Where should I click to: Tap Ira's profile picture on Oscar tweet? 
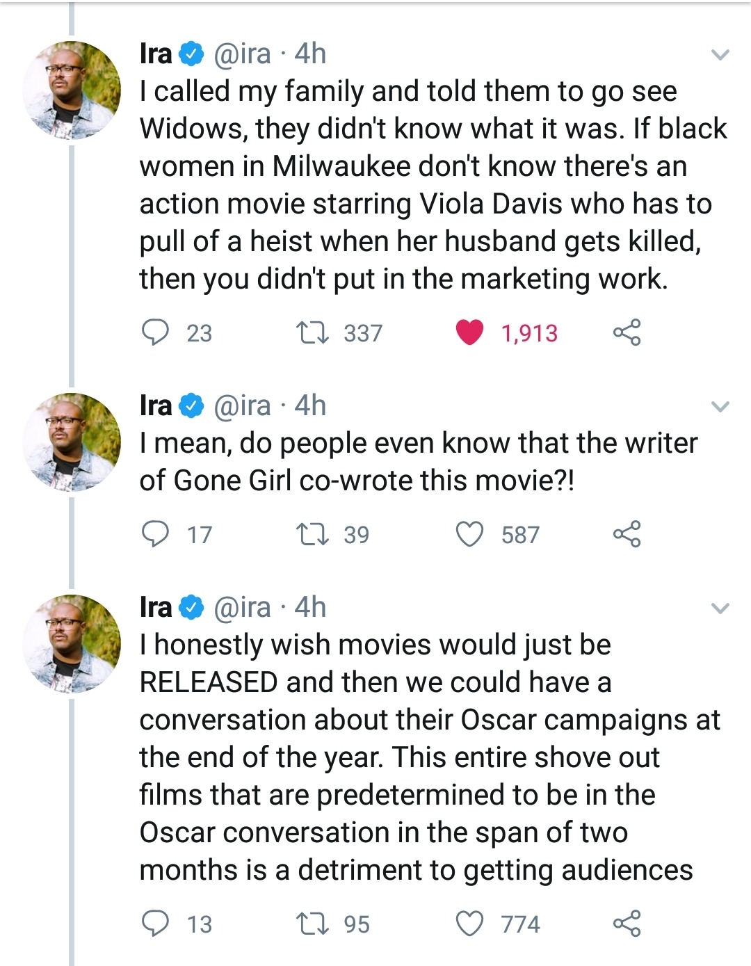(x=72, y=643)
